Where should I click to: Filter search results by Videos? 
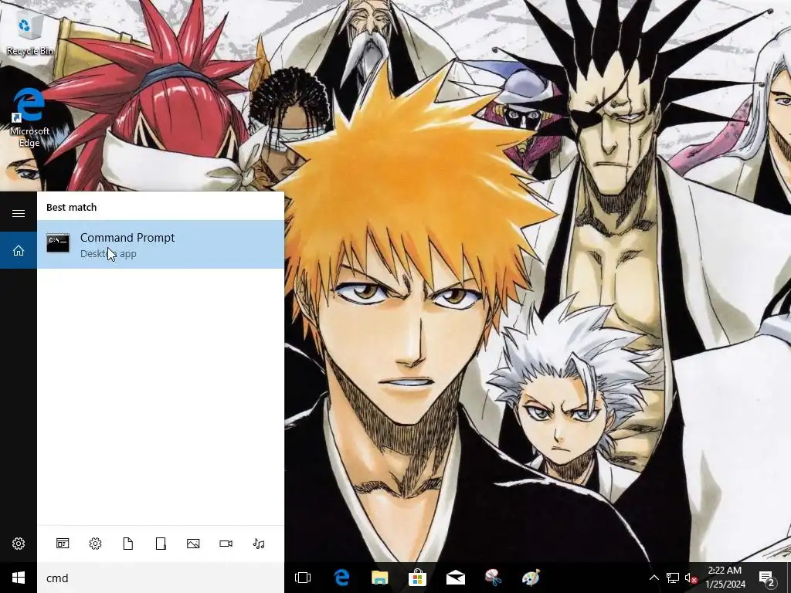point(226,544)
